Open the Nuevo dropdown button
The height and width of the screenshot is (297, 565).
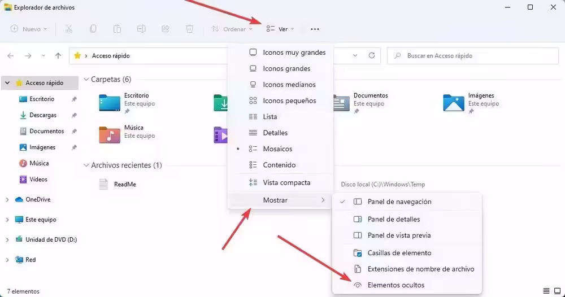click(x=29, y=29)
